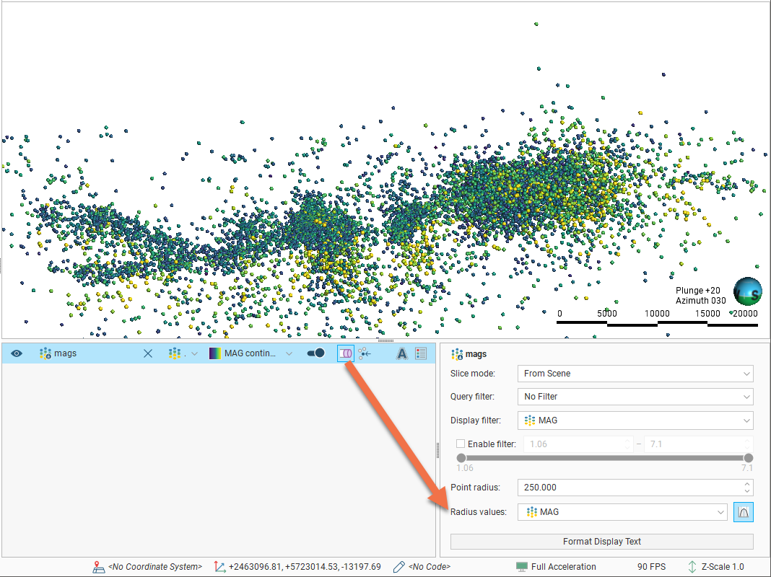
Task: Click the Z-Scale icon in status bar
Action: (692, 567)
